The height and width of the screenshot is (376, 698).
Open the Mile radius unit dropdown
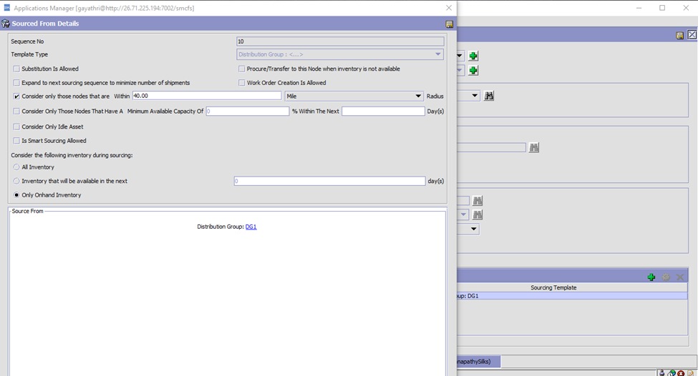[418, 96]
